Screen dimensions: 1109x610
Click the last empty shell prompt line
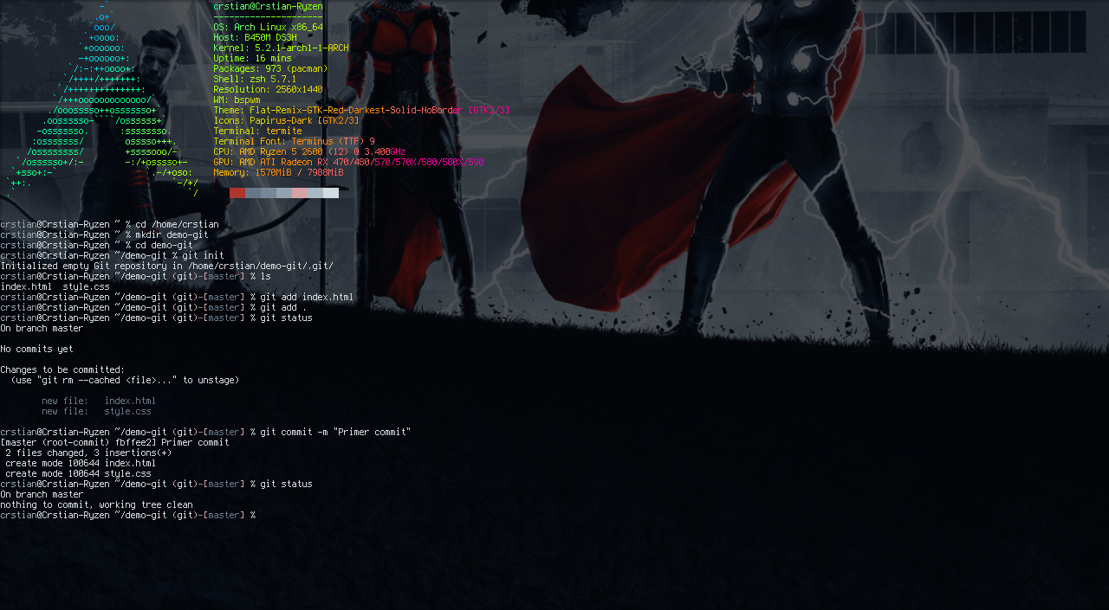tap(127, 515)
